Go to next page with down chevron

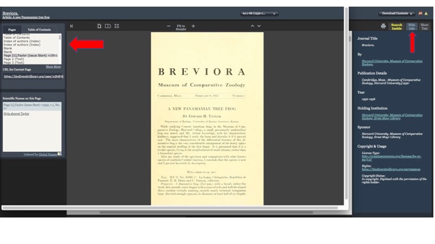(x=259, y=26)
